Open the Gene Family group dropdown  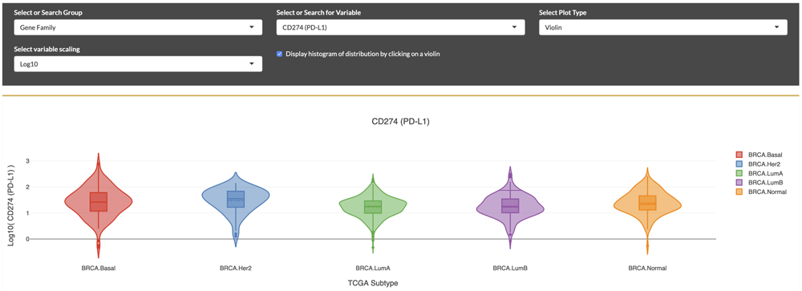[138, 27]
